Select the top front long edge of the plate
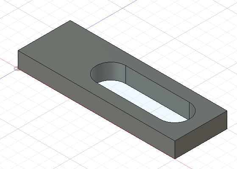The image size is (237, 169). click(96, 96)
